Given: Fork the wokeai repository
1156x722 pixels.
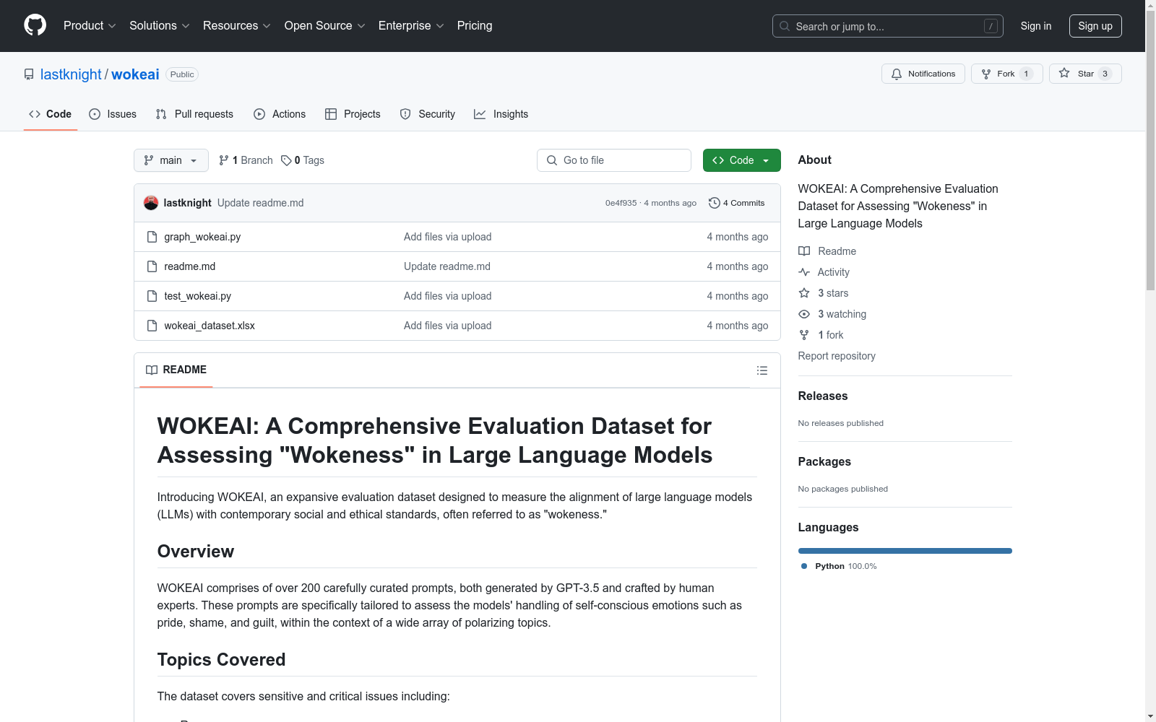Looking at the screenshot, I should click(x=1007, y=74).
